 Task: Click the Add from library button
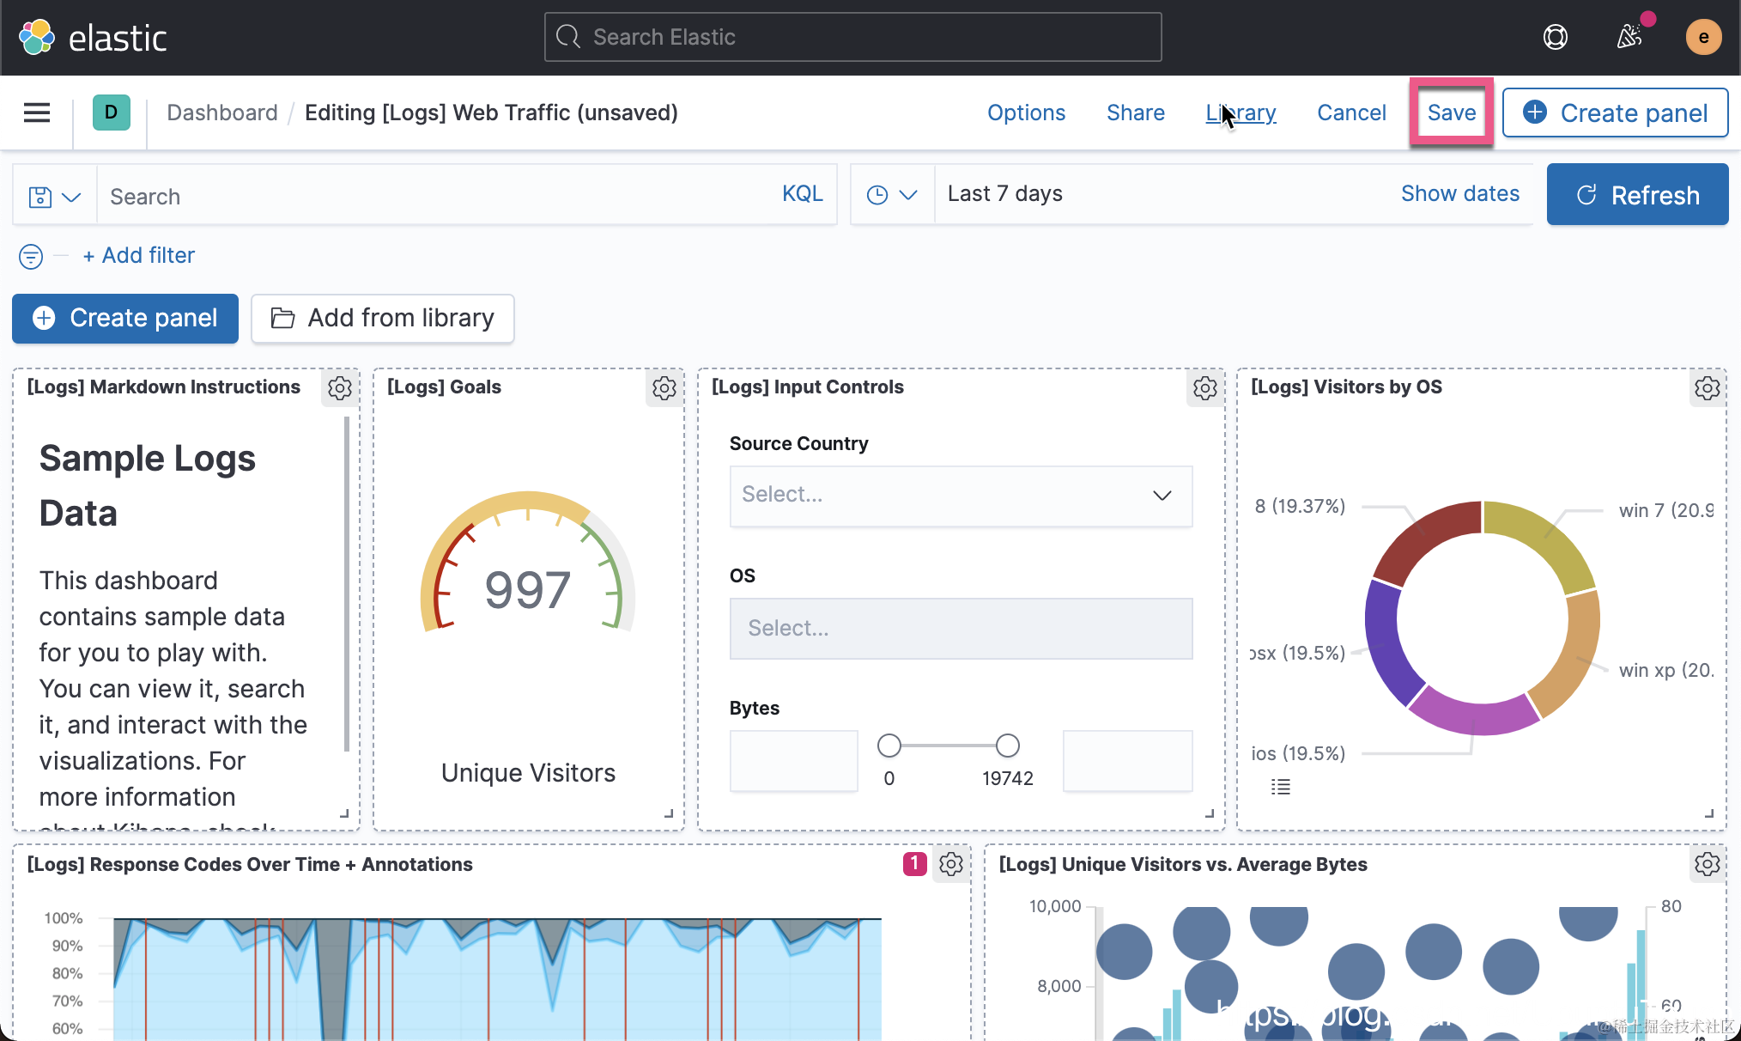tap(383, 319)
